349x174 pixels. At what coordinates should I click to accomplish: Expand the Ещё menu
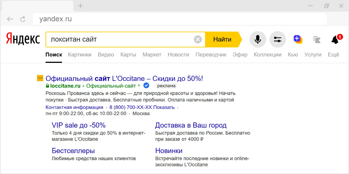click(333, 54)
